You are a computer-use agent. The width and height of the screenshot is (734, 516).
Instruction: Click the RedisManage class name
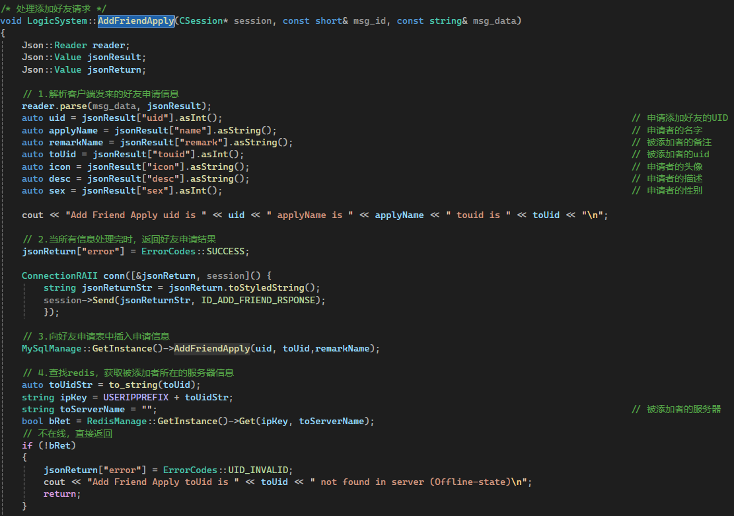coord(117,422)
